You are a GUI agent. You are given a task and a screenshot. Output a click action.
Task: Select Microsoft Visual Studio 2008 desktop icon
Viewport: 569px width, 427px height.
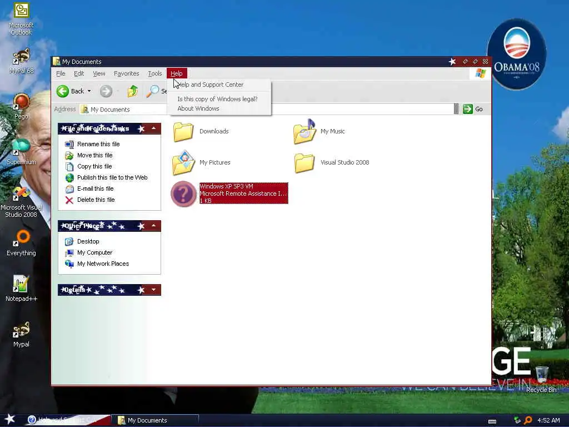[21, 201]
